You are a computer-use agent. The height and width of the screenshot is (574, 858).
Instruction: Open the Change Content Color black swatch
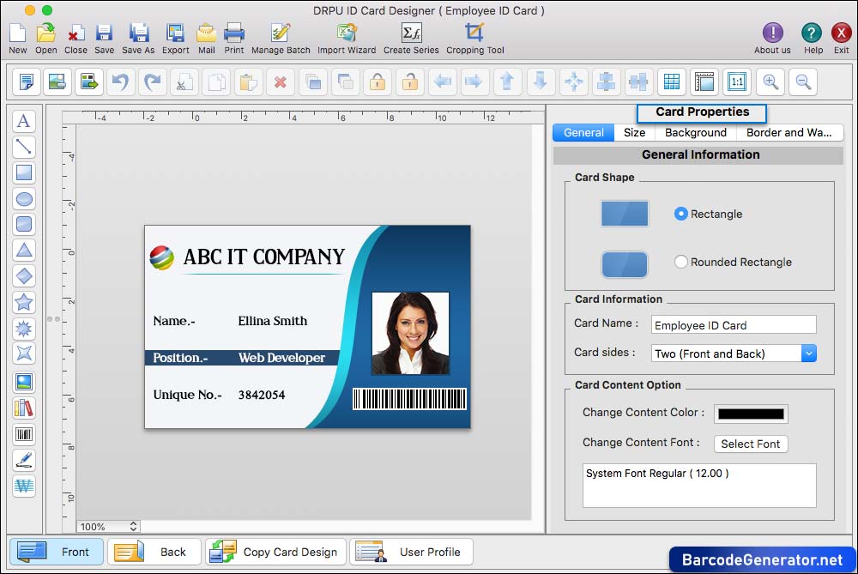point(751,414)
